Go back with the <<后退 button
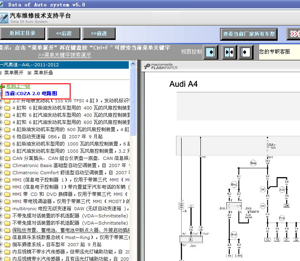300x261 pixels. pyautogui.click(x=64, y=34)
